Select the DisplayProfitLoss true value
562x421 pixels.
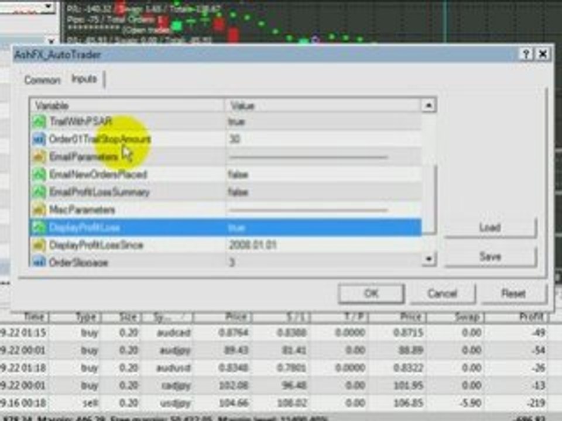237,227
